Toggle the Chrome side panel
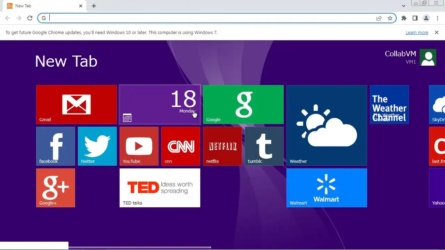 415,18
